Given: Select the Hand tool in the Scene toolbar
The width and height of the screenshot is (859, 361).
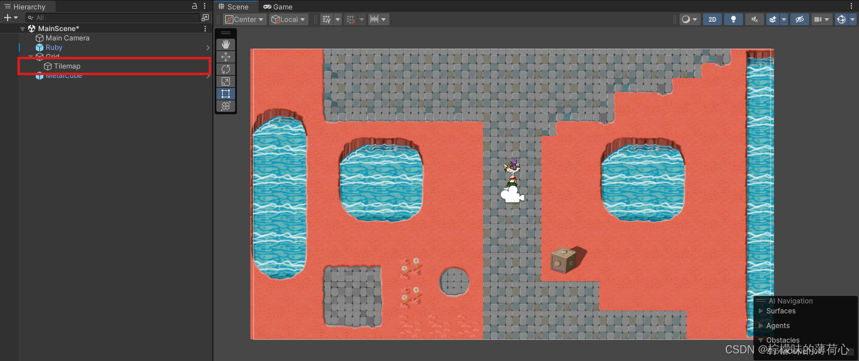Looking at the screenshot, I should pyautogui.click(x=226, y=43).
